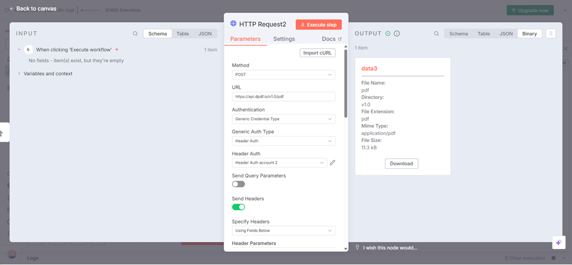Switch input view to Table tab
The width and height of the screenshot is (572, 265).
pos(183,34)
